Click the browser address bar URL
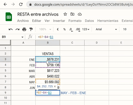The height and width of the screenshot is (105, 133). tap(83, 4)
